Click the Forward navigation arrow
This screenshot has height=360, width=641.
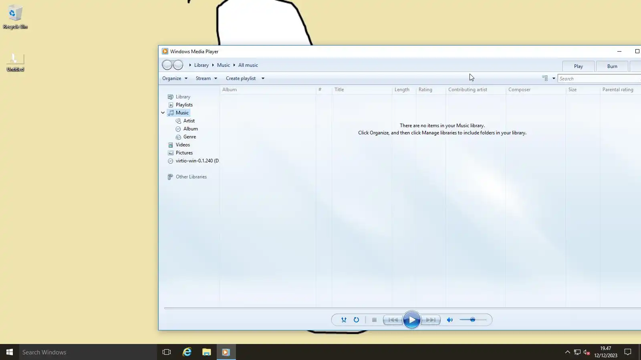point(178,65)
